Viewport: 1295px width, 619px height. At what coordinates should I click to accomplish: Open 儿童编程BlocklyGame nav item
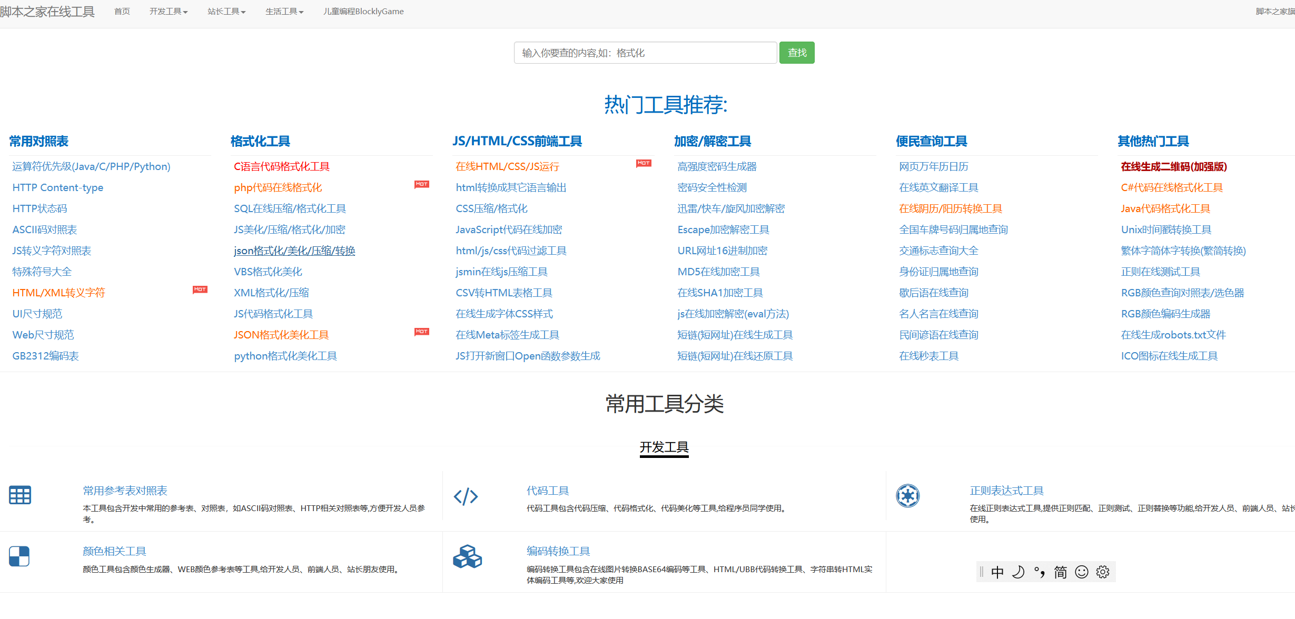click(x=363, y=12)
